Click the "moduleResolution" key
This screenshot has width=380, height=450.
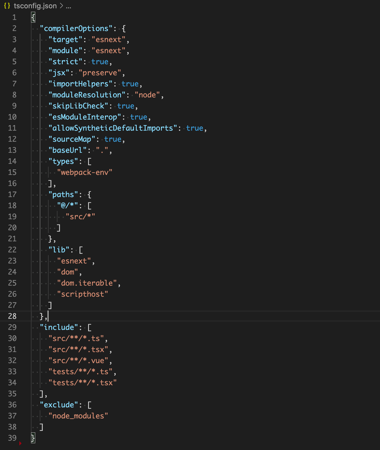(x=87, y=95)
